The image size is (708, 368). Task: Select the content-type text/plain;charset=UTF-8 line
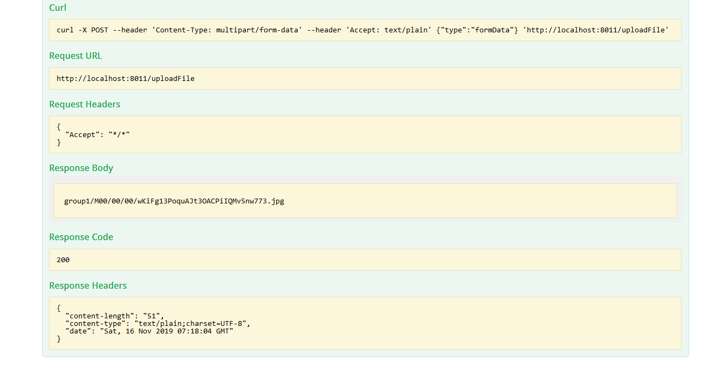(158, 323)
